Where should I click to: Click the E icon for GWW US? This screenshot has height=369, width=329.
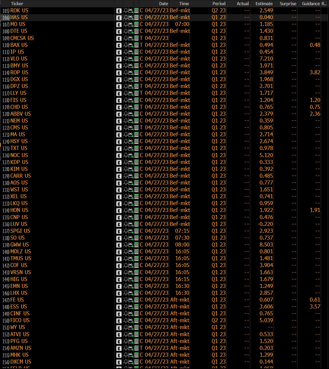pos(119,245)
